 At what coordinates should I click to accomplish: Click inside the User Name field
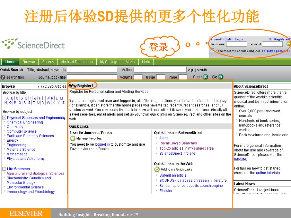[236, 44]
